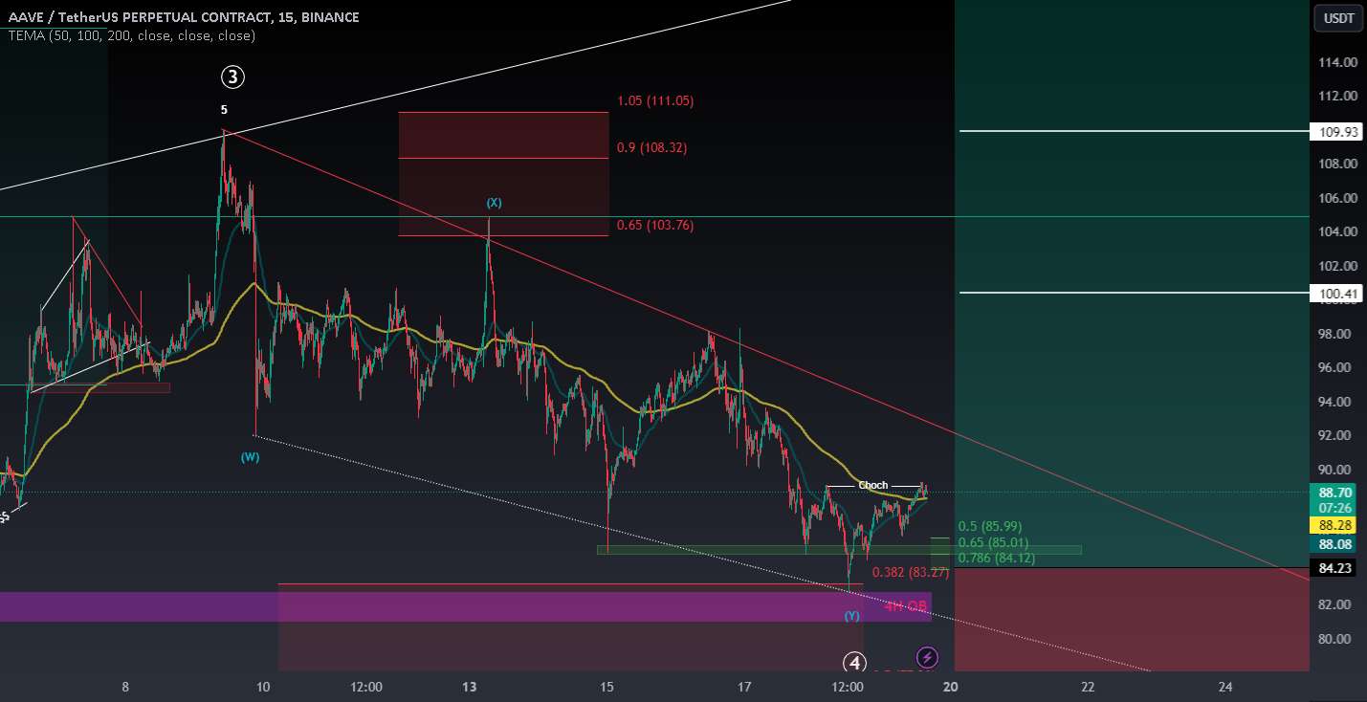Open the USDT currency selector
1367x702 pixels.
coord(1337,17)
